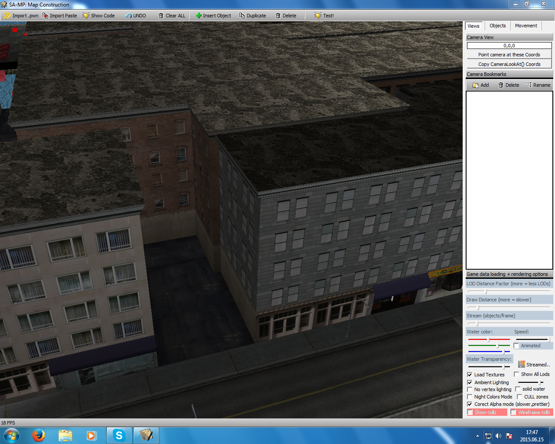This screenshot has width=555, height=444.
Task: Open the Action Center flag icon
Action: pyautogui.click(x=509, y=436)
